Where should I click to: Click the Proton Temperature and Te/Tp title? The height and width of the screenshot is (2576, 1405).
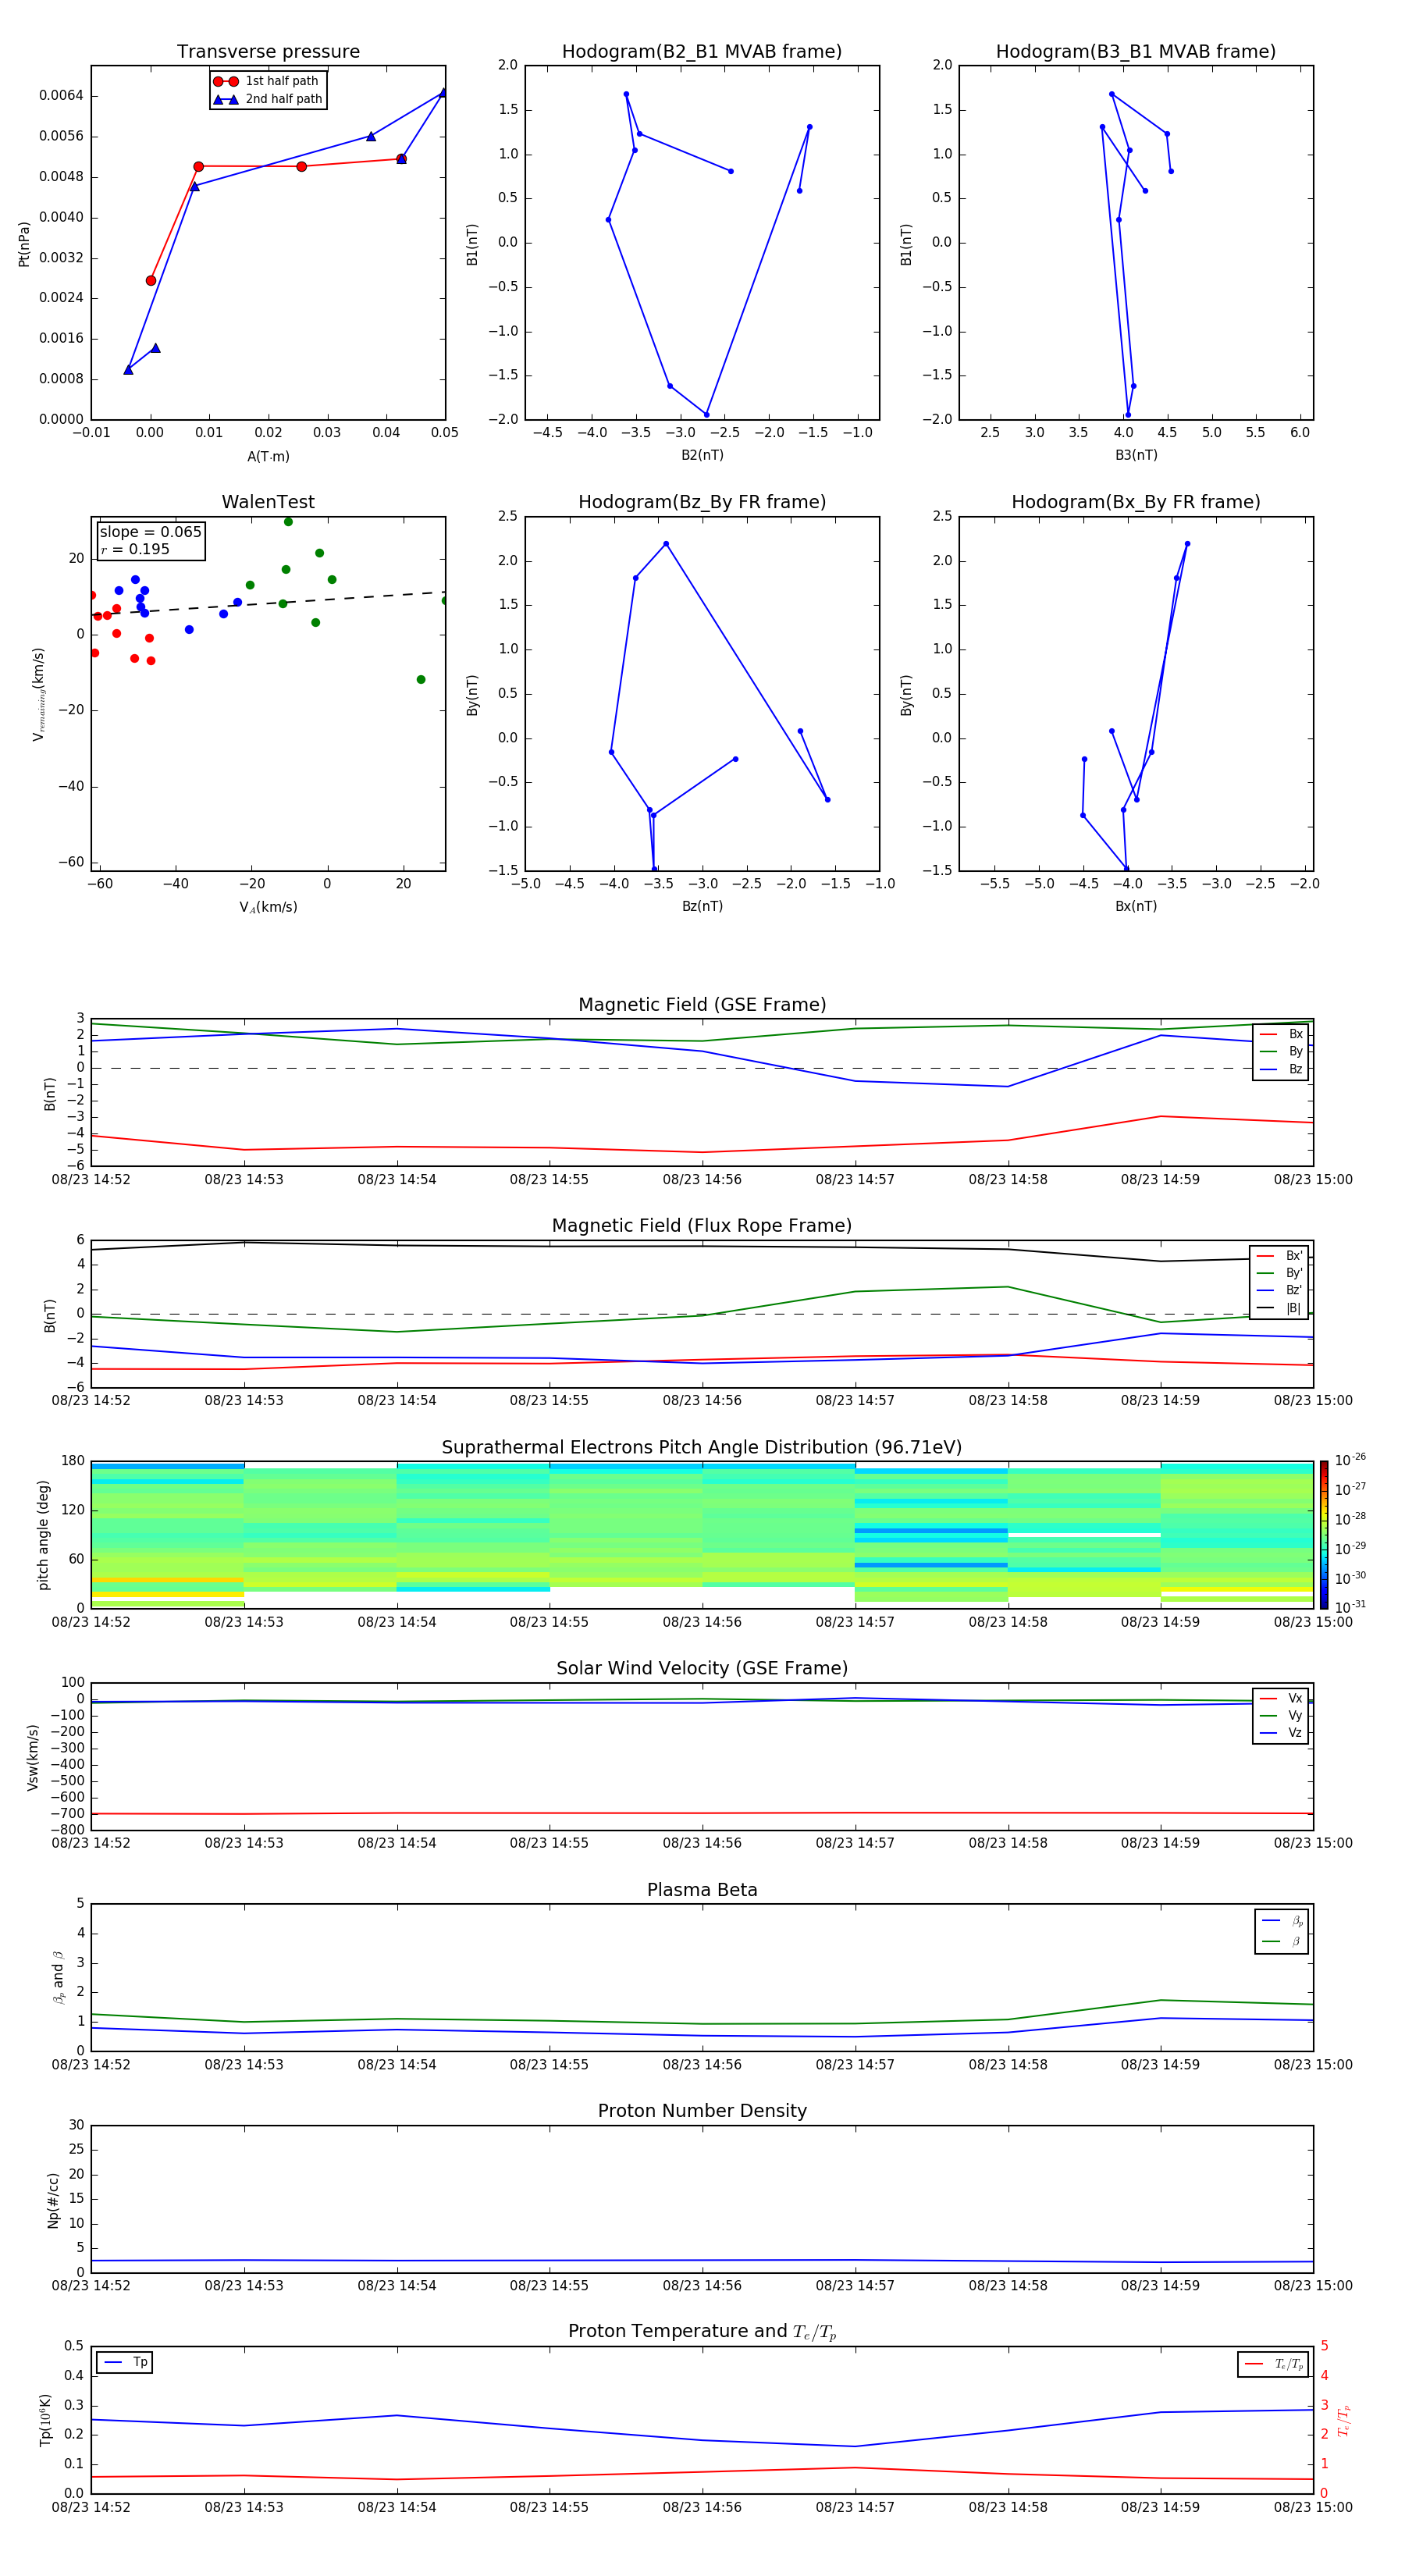(x=702, y=2331)
